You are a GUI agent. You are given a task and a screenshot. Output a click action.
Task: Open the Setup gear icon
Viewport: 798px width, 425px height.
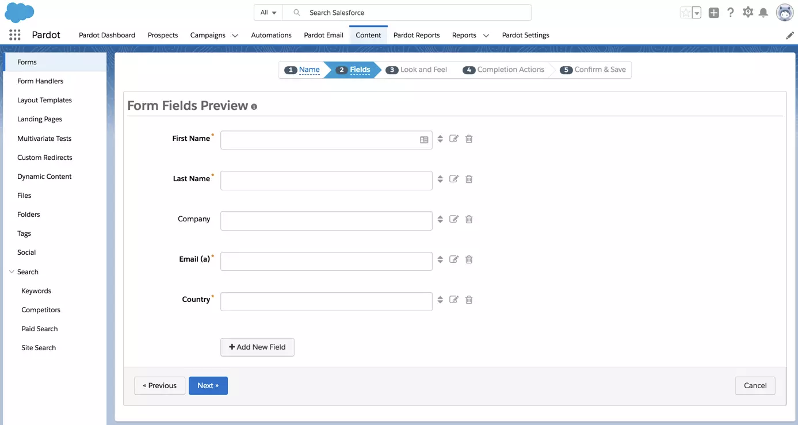coord(748,12)
